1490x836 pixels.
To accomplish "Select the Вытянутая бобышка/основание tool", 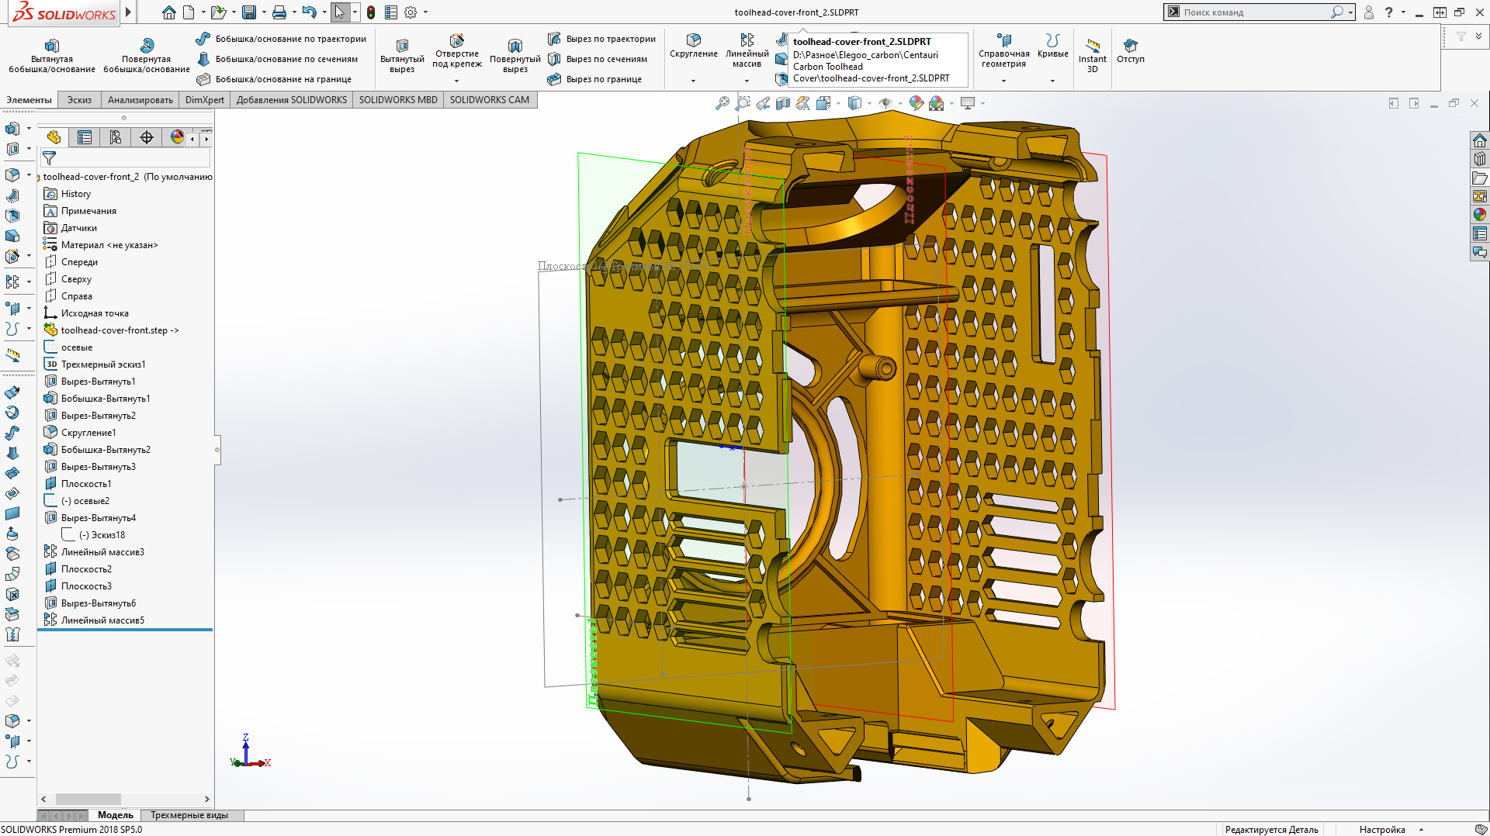I will point(52,56).
